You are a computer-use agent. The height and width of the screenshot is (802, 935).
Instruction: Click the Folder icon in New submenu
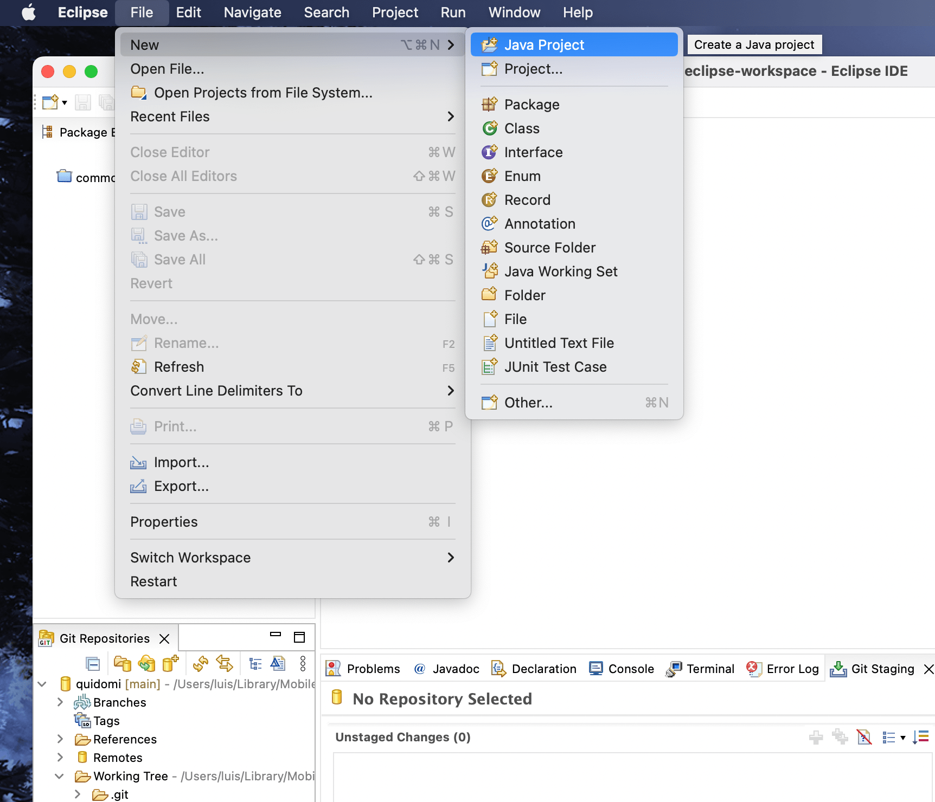tap(489, 295)
